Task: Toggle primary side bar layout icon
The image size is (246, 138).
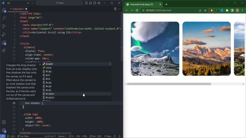Action: [x=86, y=3]
